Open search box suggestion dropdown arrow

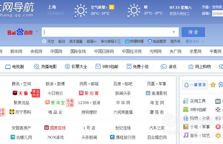pos(174,32)
